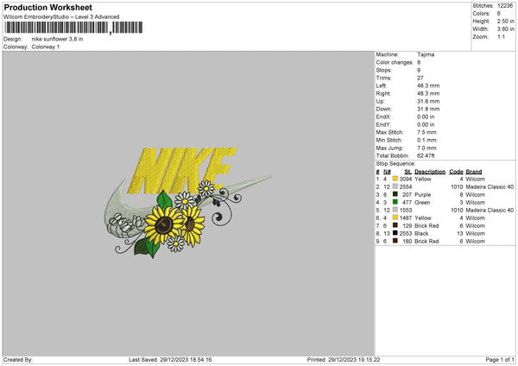This screenshot has width=518, height=366.
Task: Click the 'St.' column header
Action: [408, 172]
